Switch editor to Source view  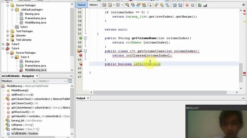81,5
